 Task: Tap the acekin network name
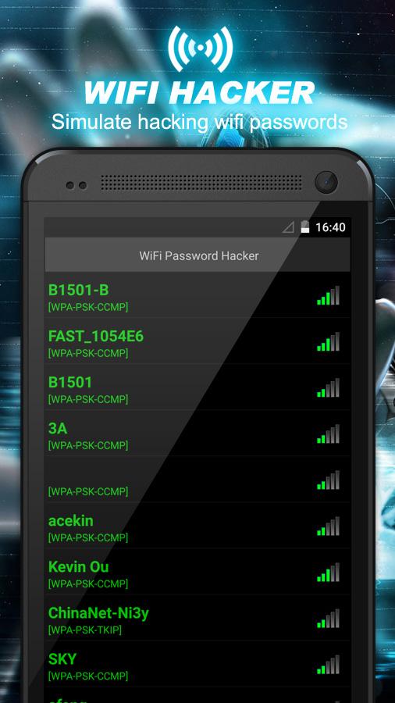pos(71,521)
